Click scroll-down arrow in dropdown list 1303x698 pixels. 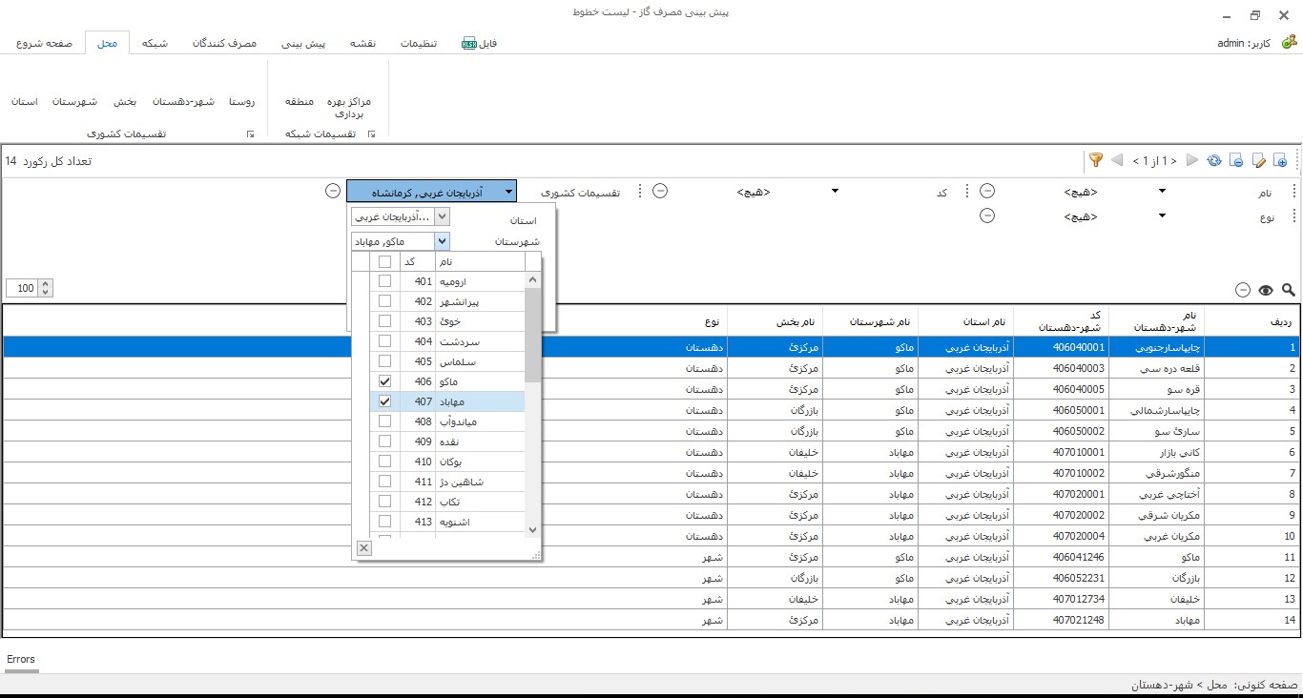point(532,530)
